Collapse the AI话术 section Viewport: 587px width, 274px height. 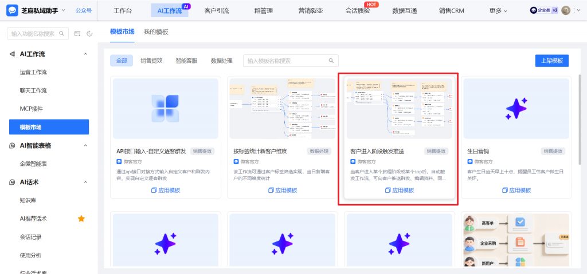[85, 182]
